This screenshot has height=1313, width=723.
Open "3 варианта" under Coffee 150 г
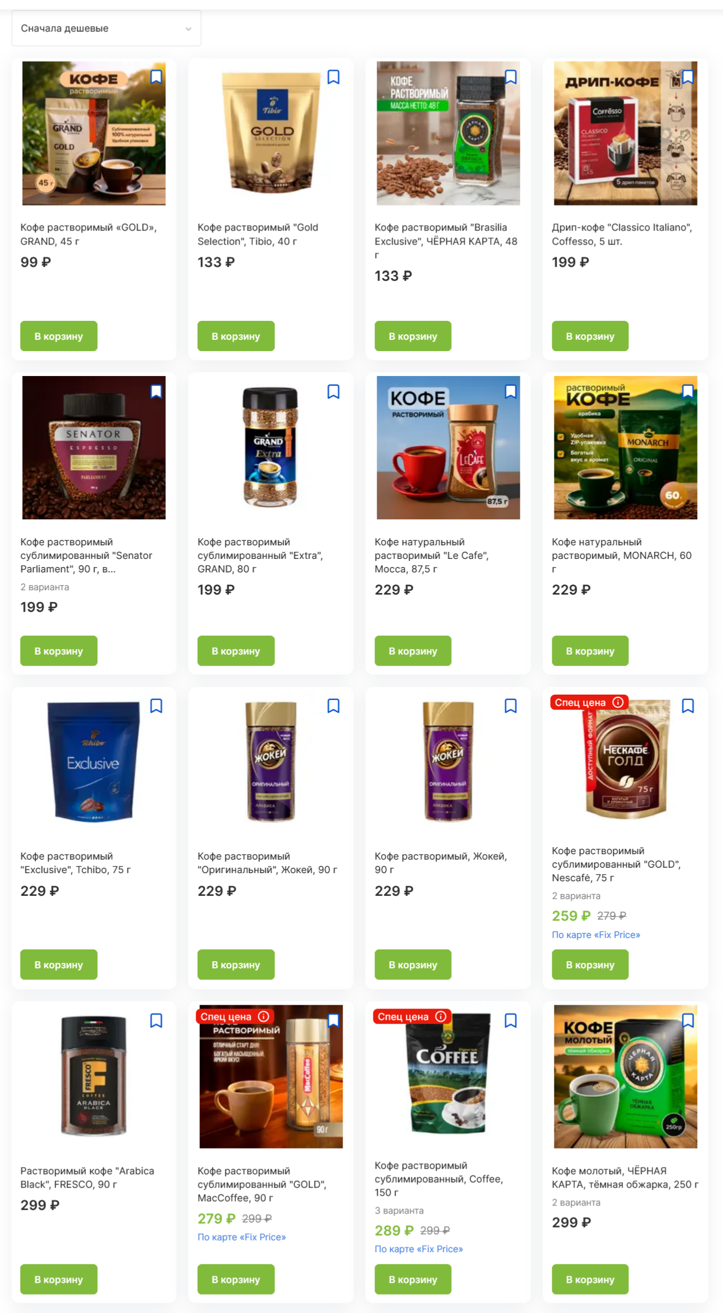pyautogui.click(x=399, y=1211)
